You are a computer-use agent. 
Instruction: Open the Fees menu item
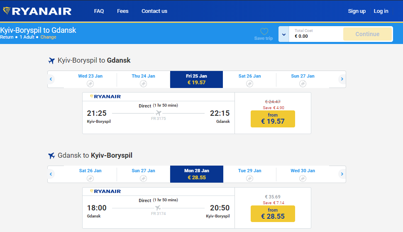123,11
